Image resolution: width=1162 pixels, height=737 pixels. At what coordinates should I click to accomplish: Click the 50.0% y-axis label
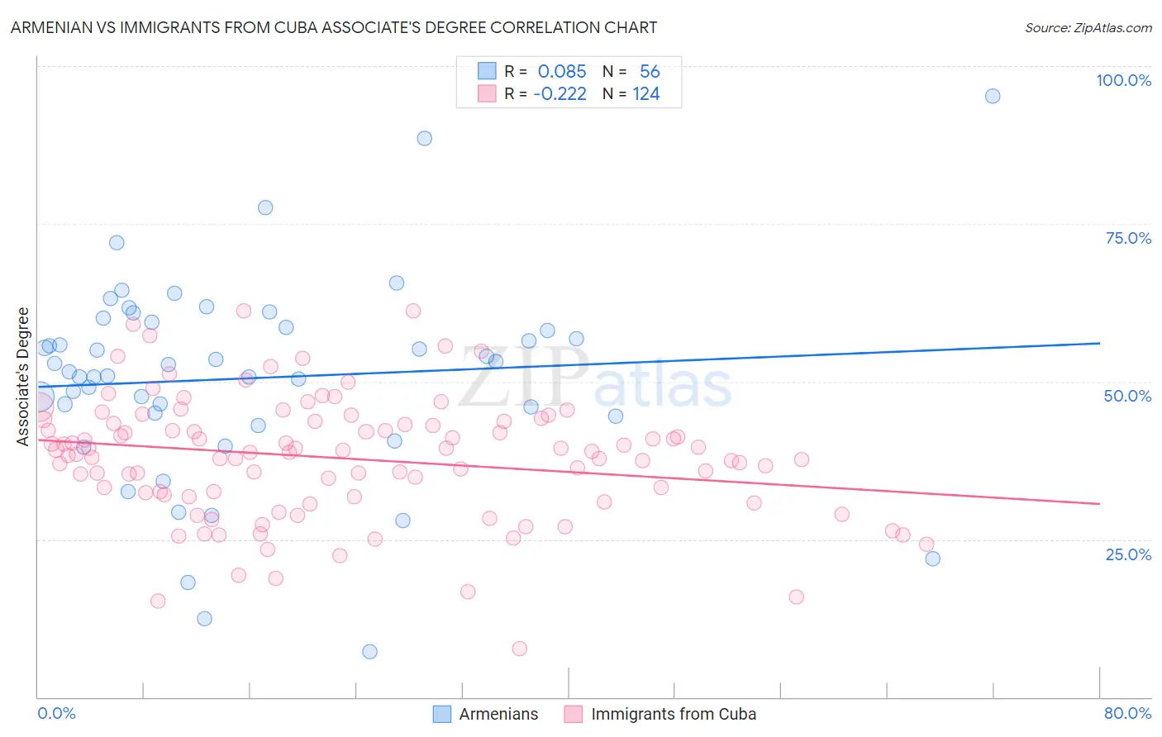point(1127,396)
